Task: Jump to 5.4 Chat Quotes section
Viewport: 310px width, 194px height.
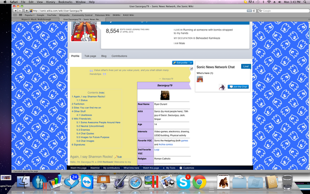Action: point(85,134)
